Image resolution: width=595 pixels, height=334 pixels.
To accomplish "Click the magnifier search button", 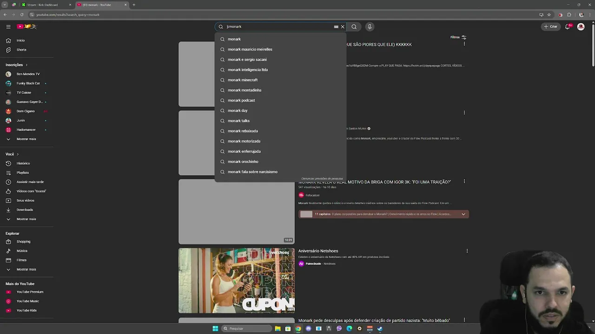I will tap(354, 26).
